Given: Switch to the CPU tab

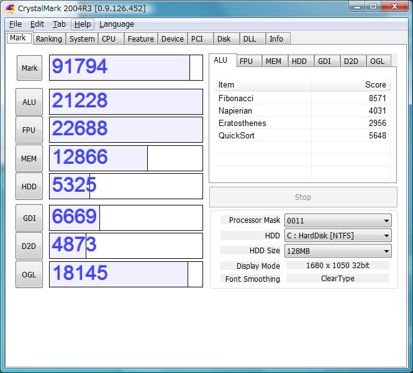Looking at the screenshot, I should pyautogui.click(x=111, y=39).
